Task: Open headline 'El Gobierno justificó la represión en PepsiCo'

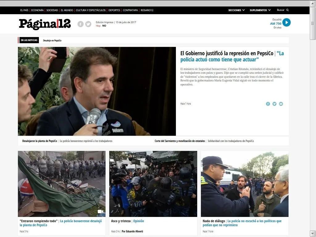Action: 227,53
